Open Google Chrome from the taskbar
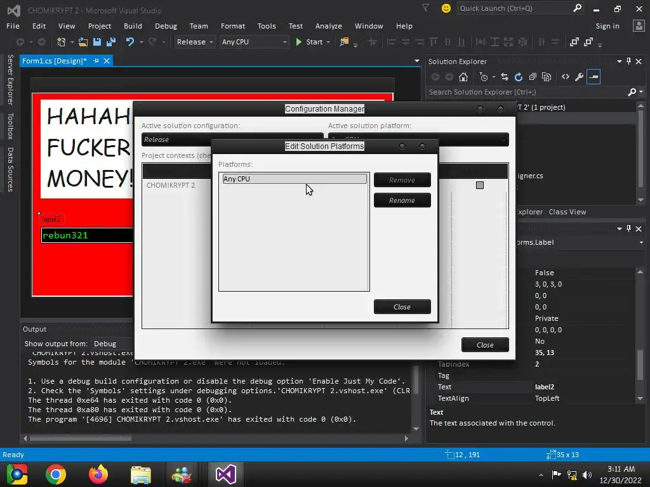The width and height of the screenshot is (650, 487). [x=56, y=474]
